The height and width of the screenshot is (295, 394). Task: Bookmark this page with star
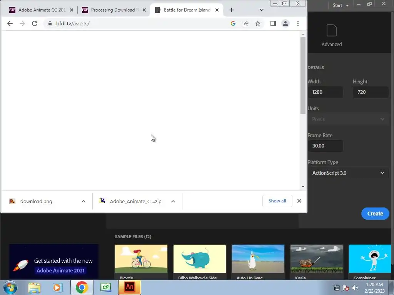[x=258, y=23]
